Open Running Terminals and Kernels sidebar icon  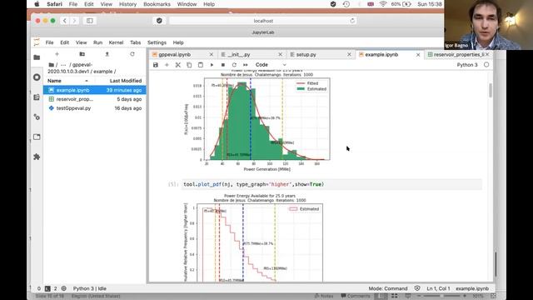point(37,77)
